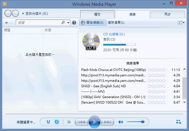Click the large play button
The width and height of the screenshot is (189, 131).
[94, 122]
